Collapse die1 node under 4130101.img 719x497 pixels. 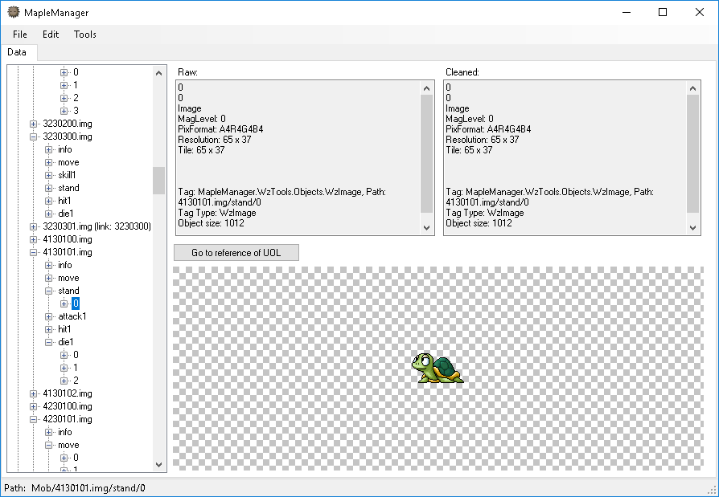(x=48, y=342)
